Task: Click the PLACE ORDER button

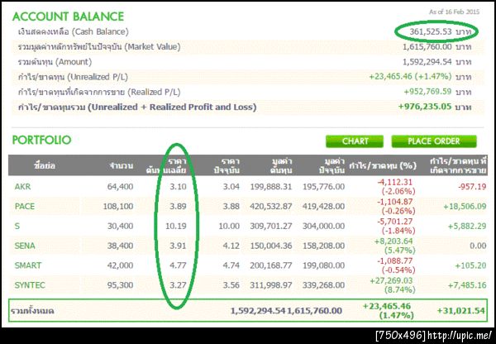Action: coord(434,141)
